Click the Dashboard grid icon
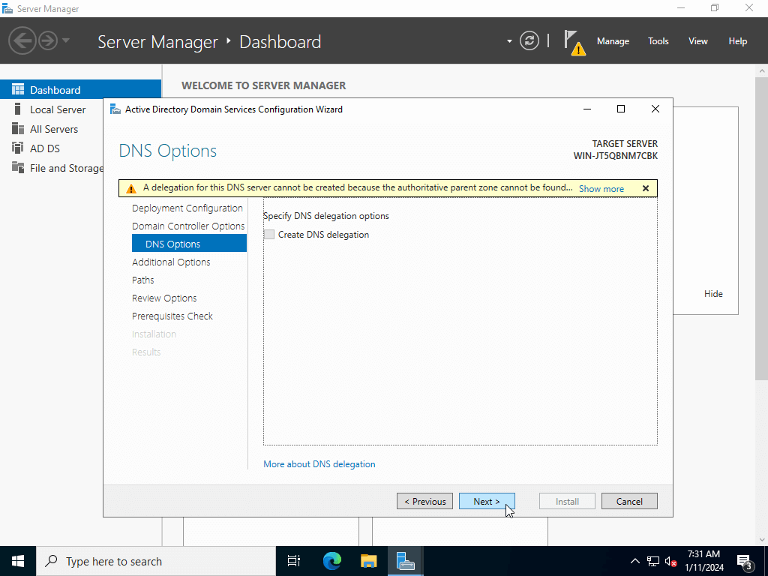 (x=18, y=89)
